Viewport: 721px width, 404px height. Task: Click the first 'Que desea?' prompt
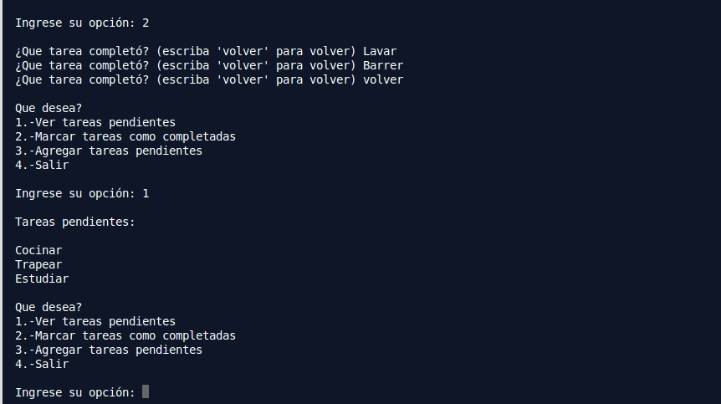coord(49,108)
